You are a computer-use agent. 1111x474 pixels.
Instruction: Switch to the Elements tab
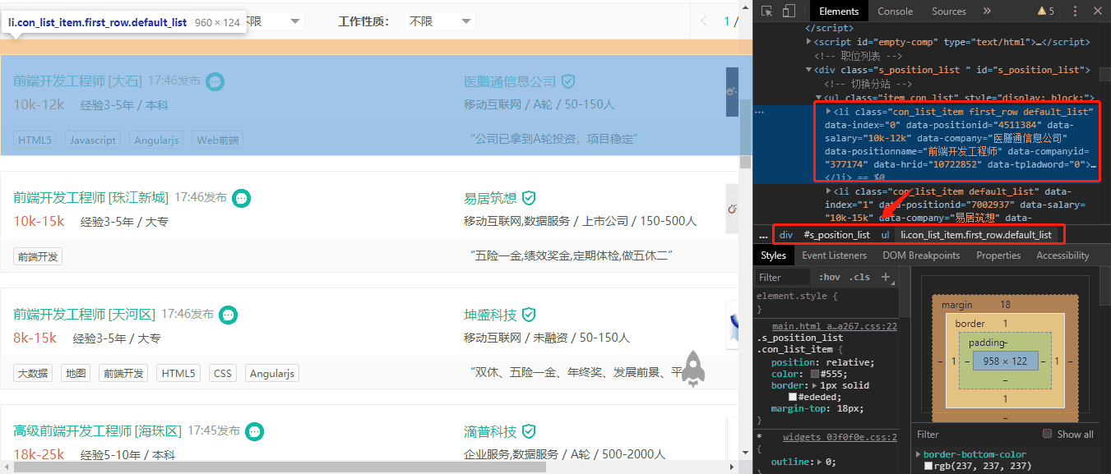[839, 12]
